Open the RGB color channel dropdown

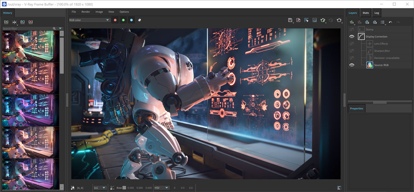(89, 20)
